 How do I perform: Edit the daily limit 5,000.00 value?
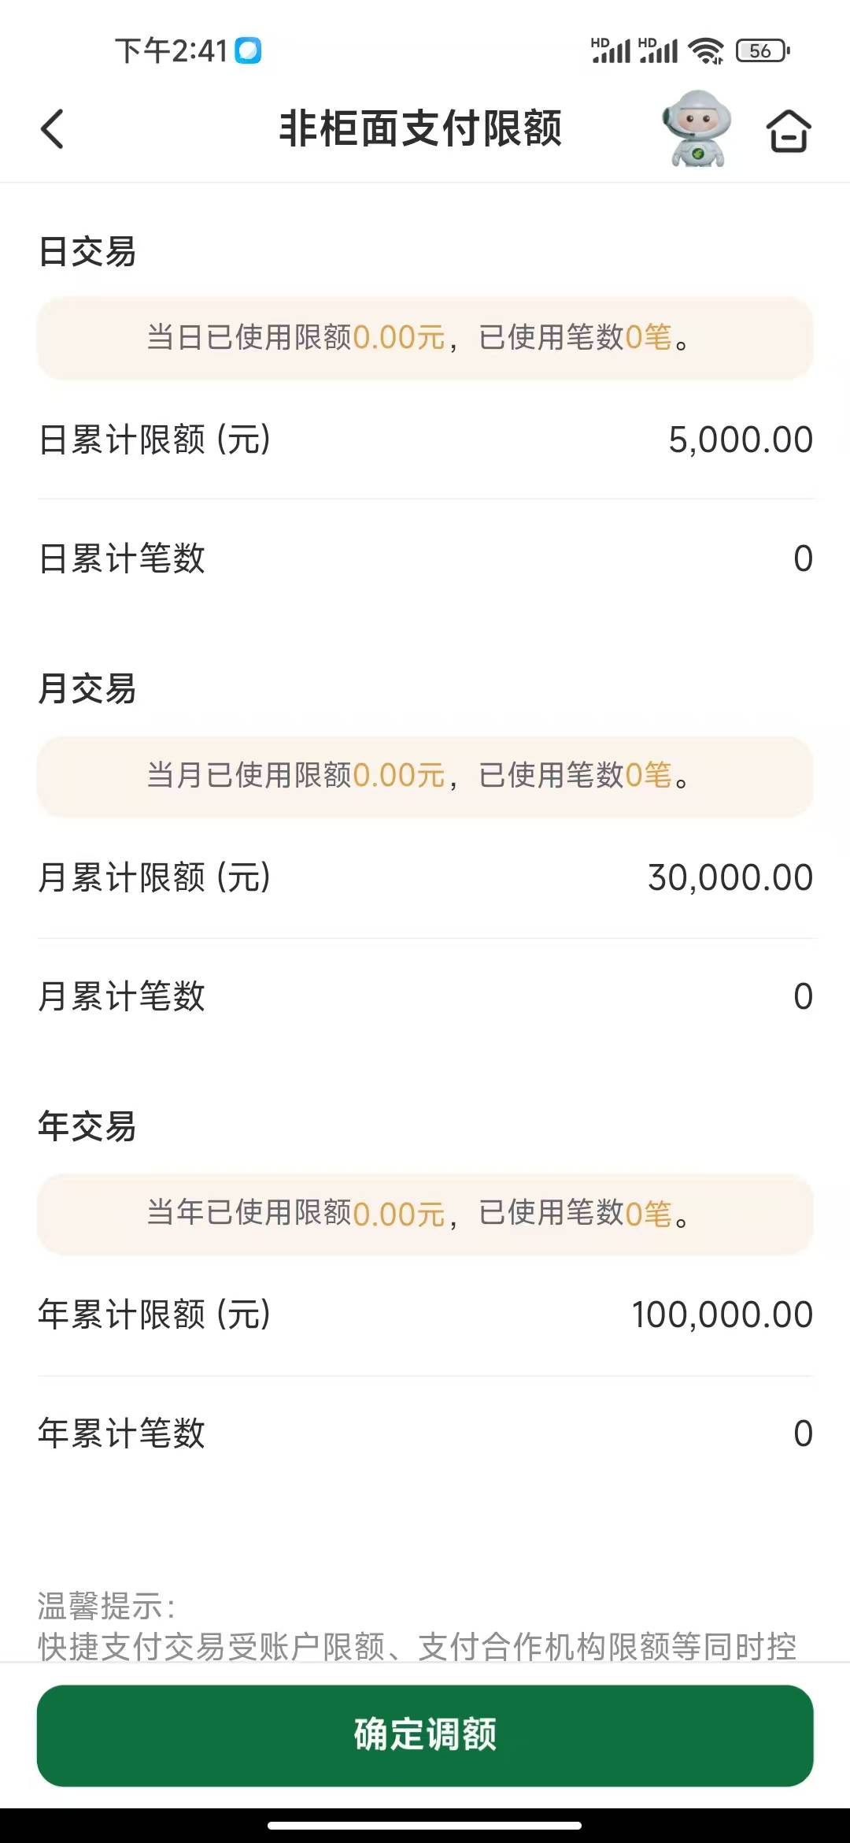click(x=740, y=439)
